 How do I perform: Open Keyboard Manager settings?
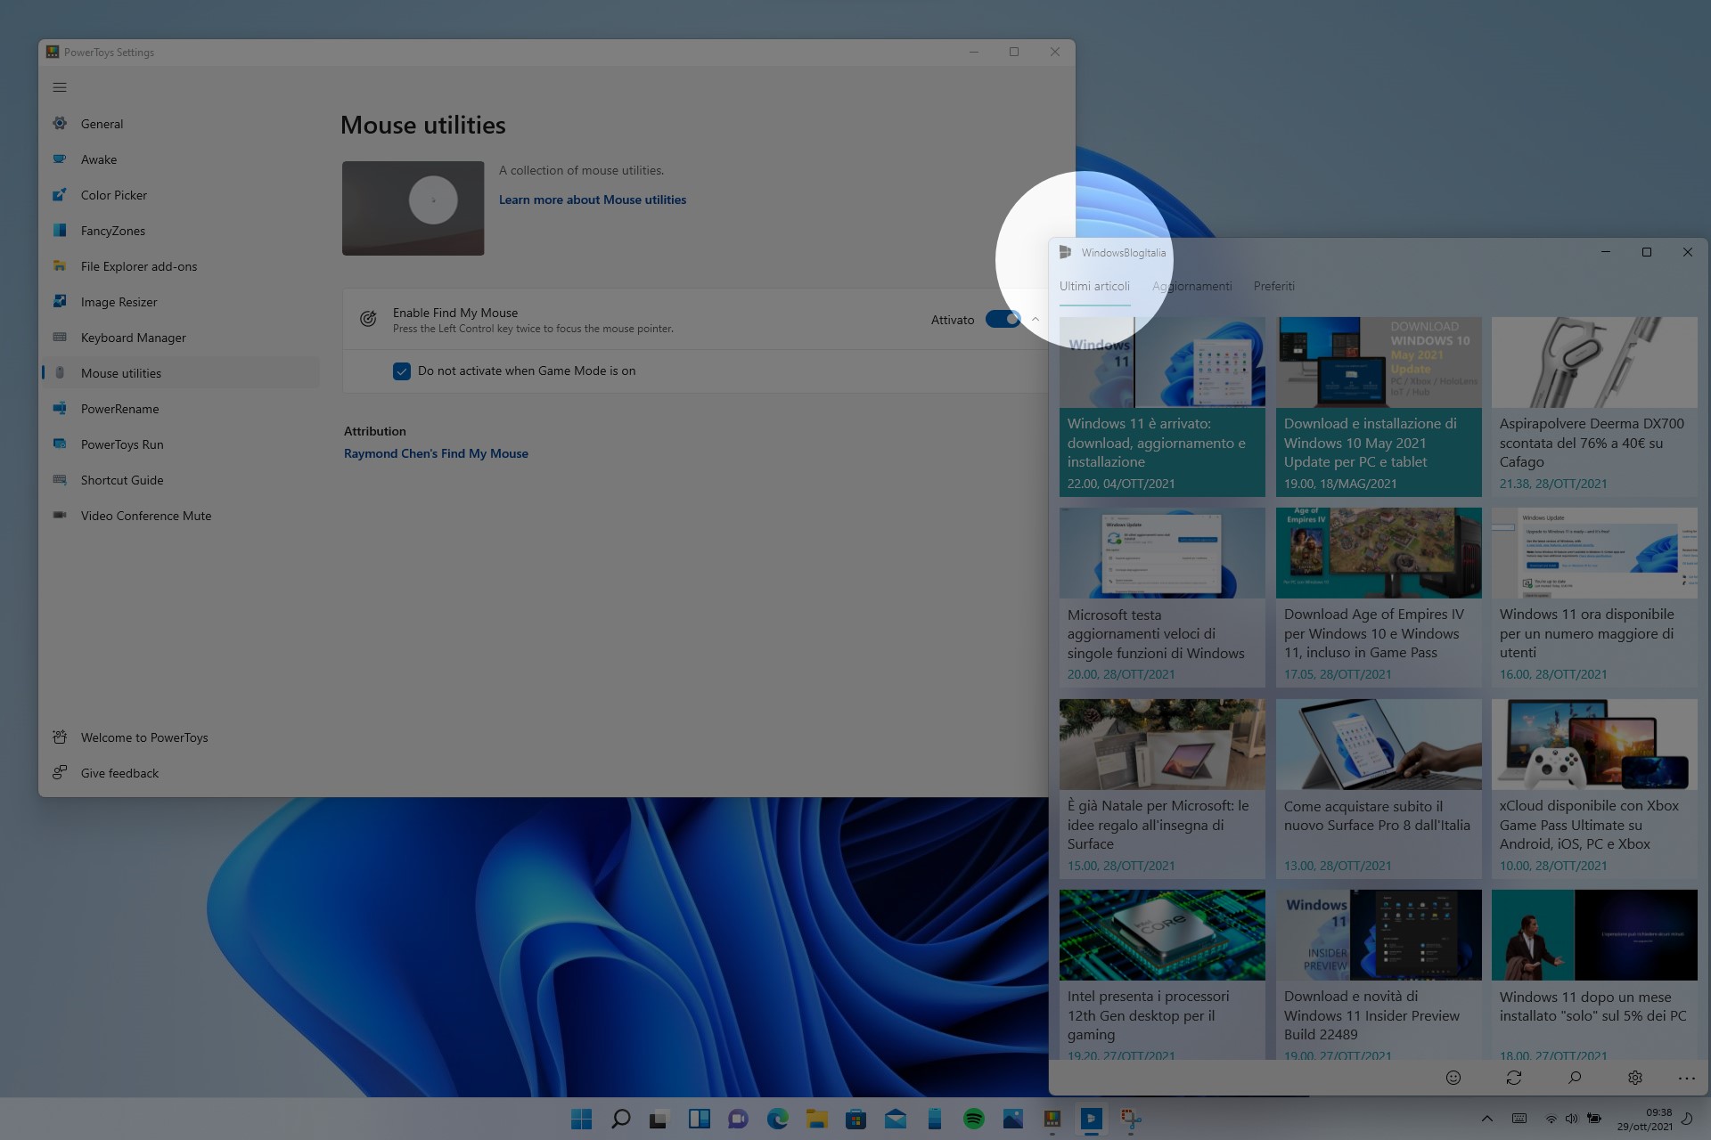(x=180, y=338)
